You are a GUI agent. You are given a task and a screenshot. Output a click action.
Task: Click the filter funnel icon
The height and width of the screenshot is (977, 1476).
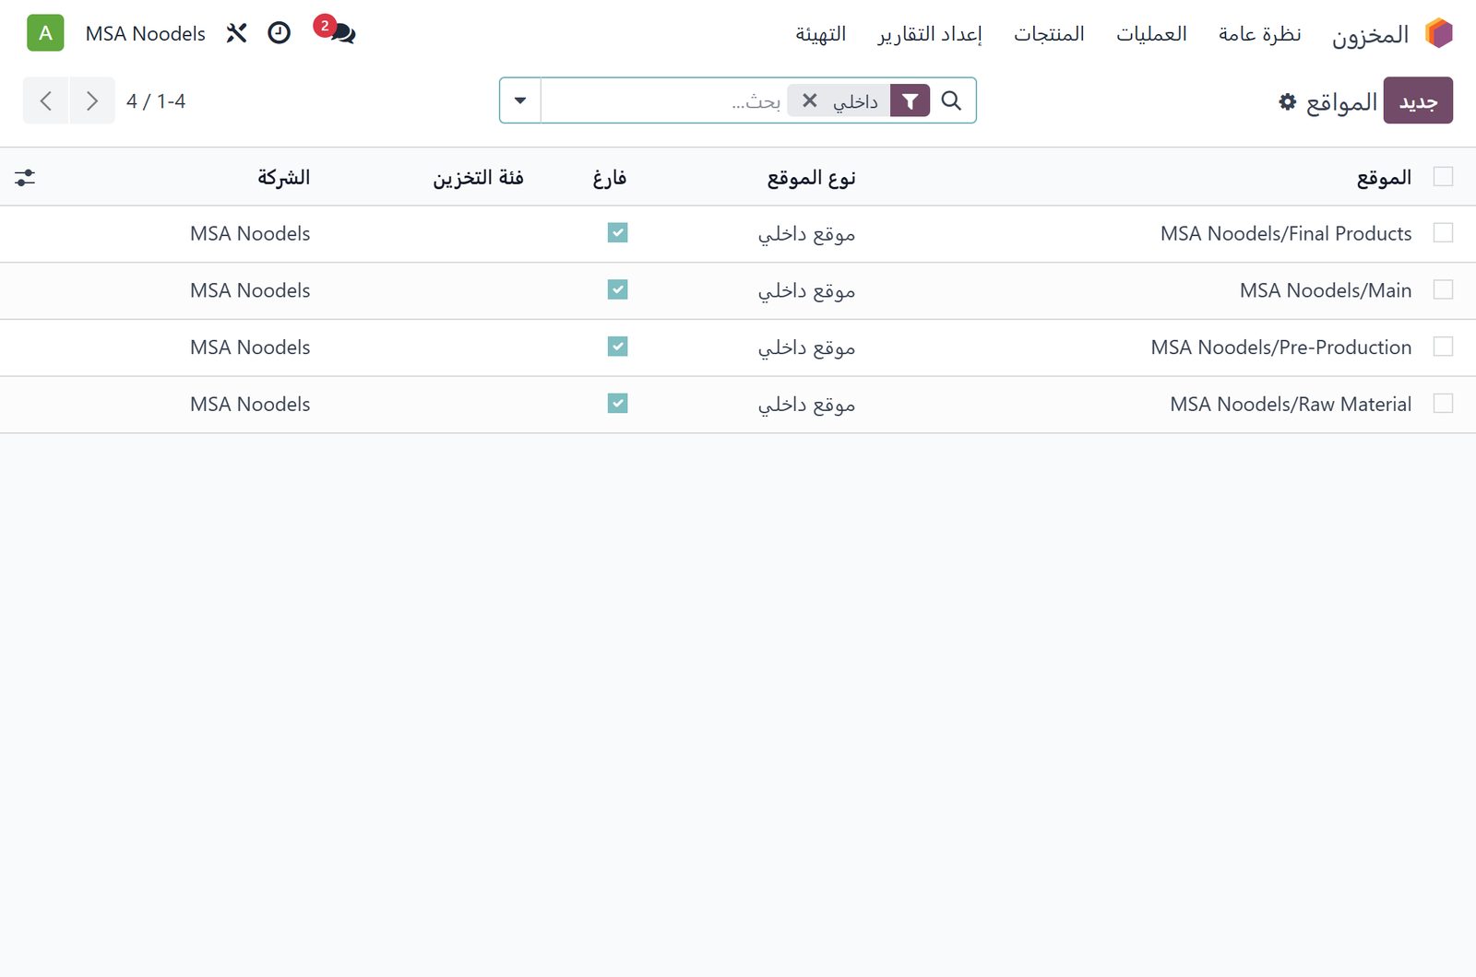pos(910,101)
